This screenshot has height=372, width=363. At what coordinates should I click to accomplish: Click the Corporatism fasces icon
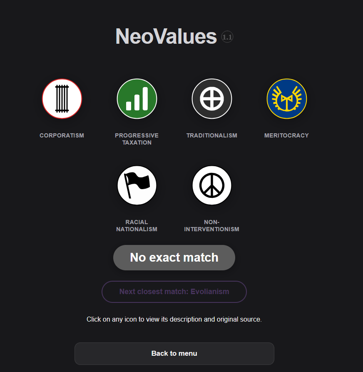pos(62,99)
